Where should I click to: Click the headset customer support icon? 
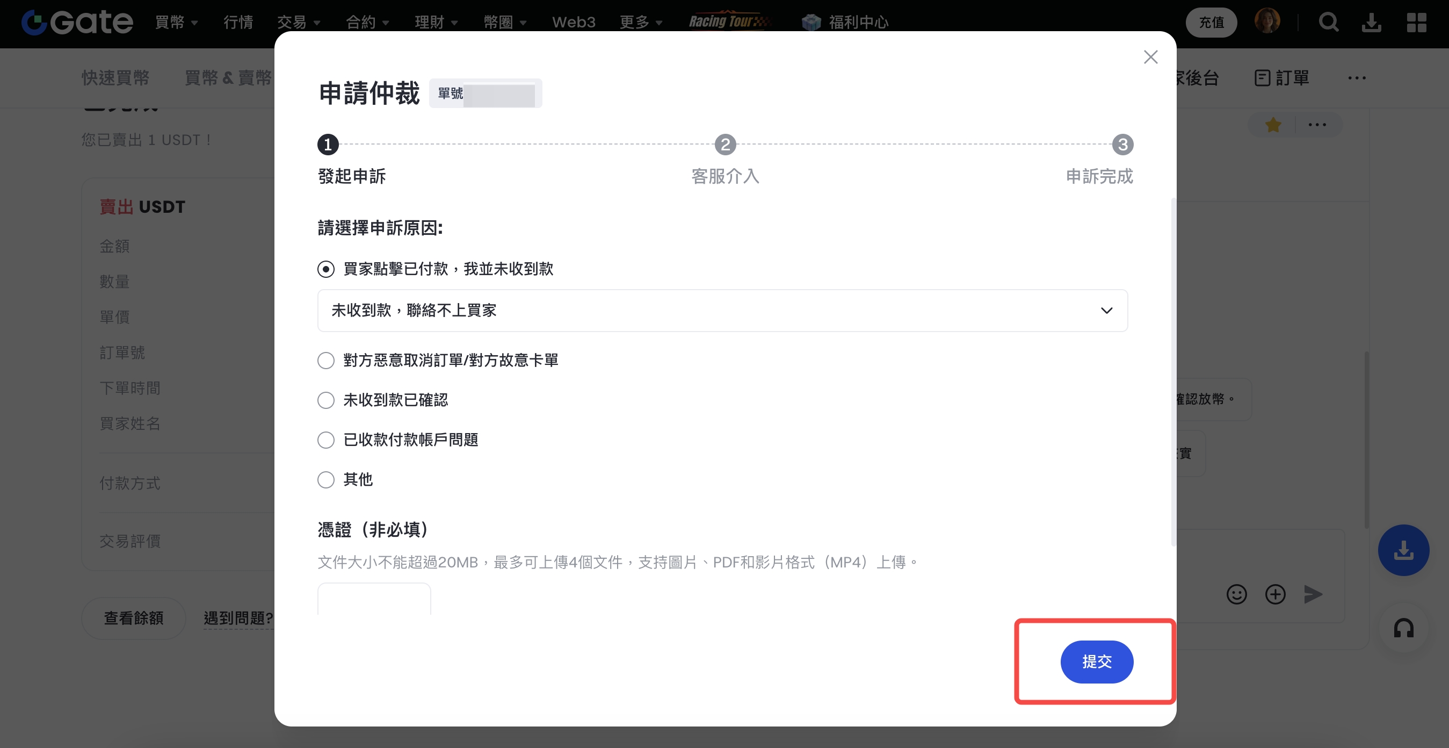click(1403, 628)
